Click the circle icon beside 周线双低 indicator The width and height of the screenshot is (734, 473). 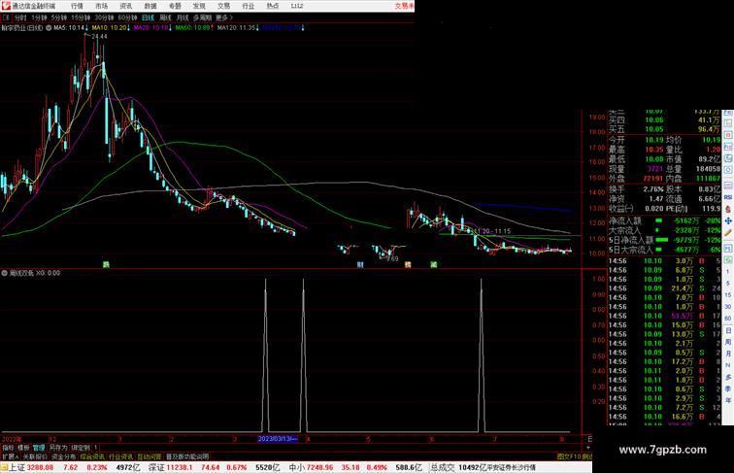click(4, 273)
